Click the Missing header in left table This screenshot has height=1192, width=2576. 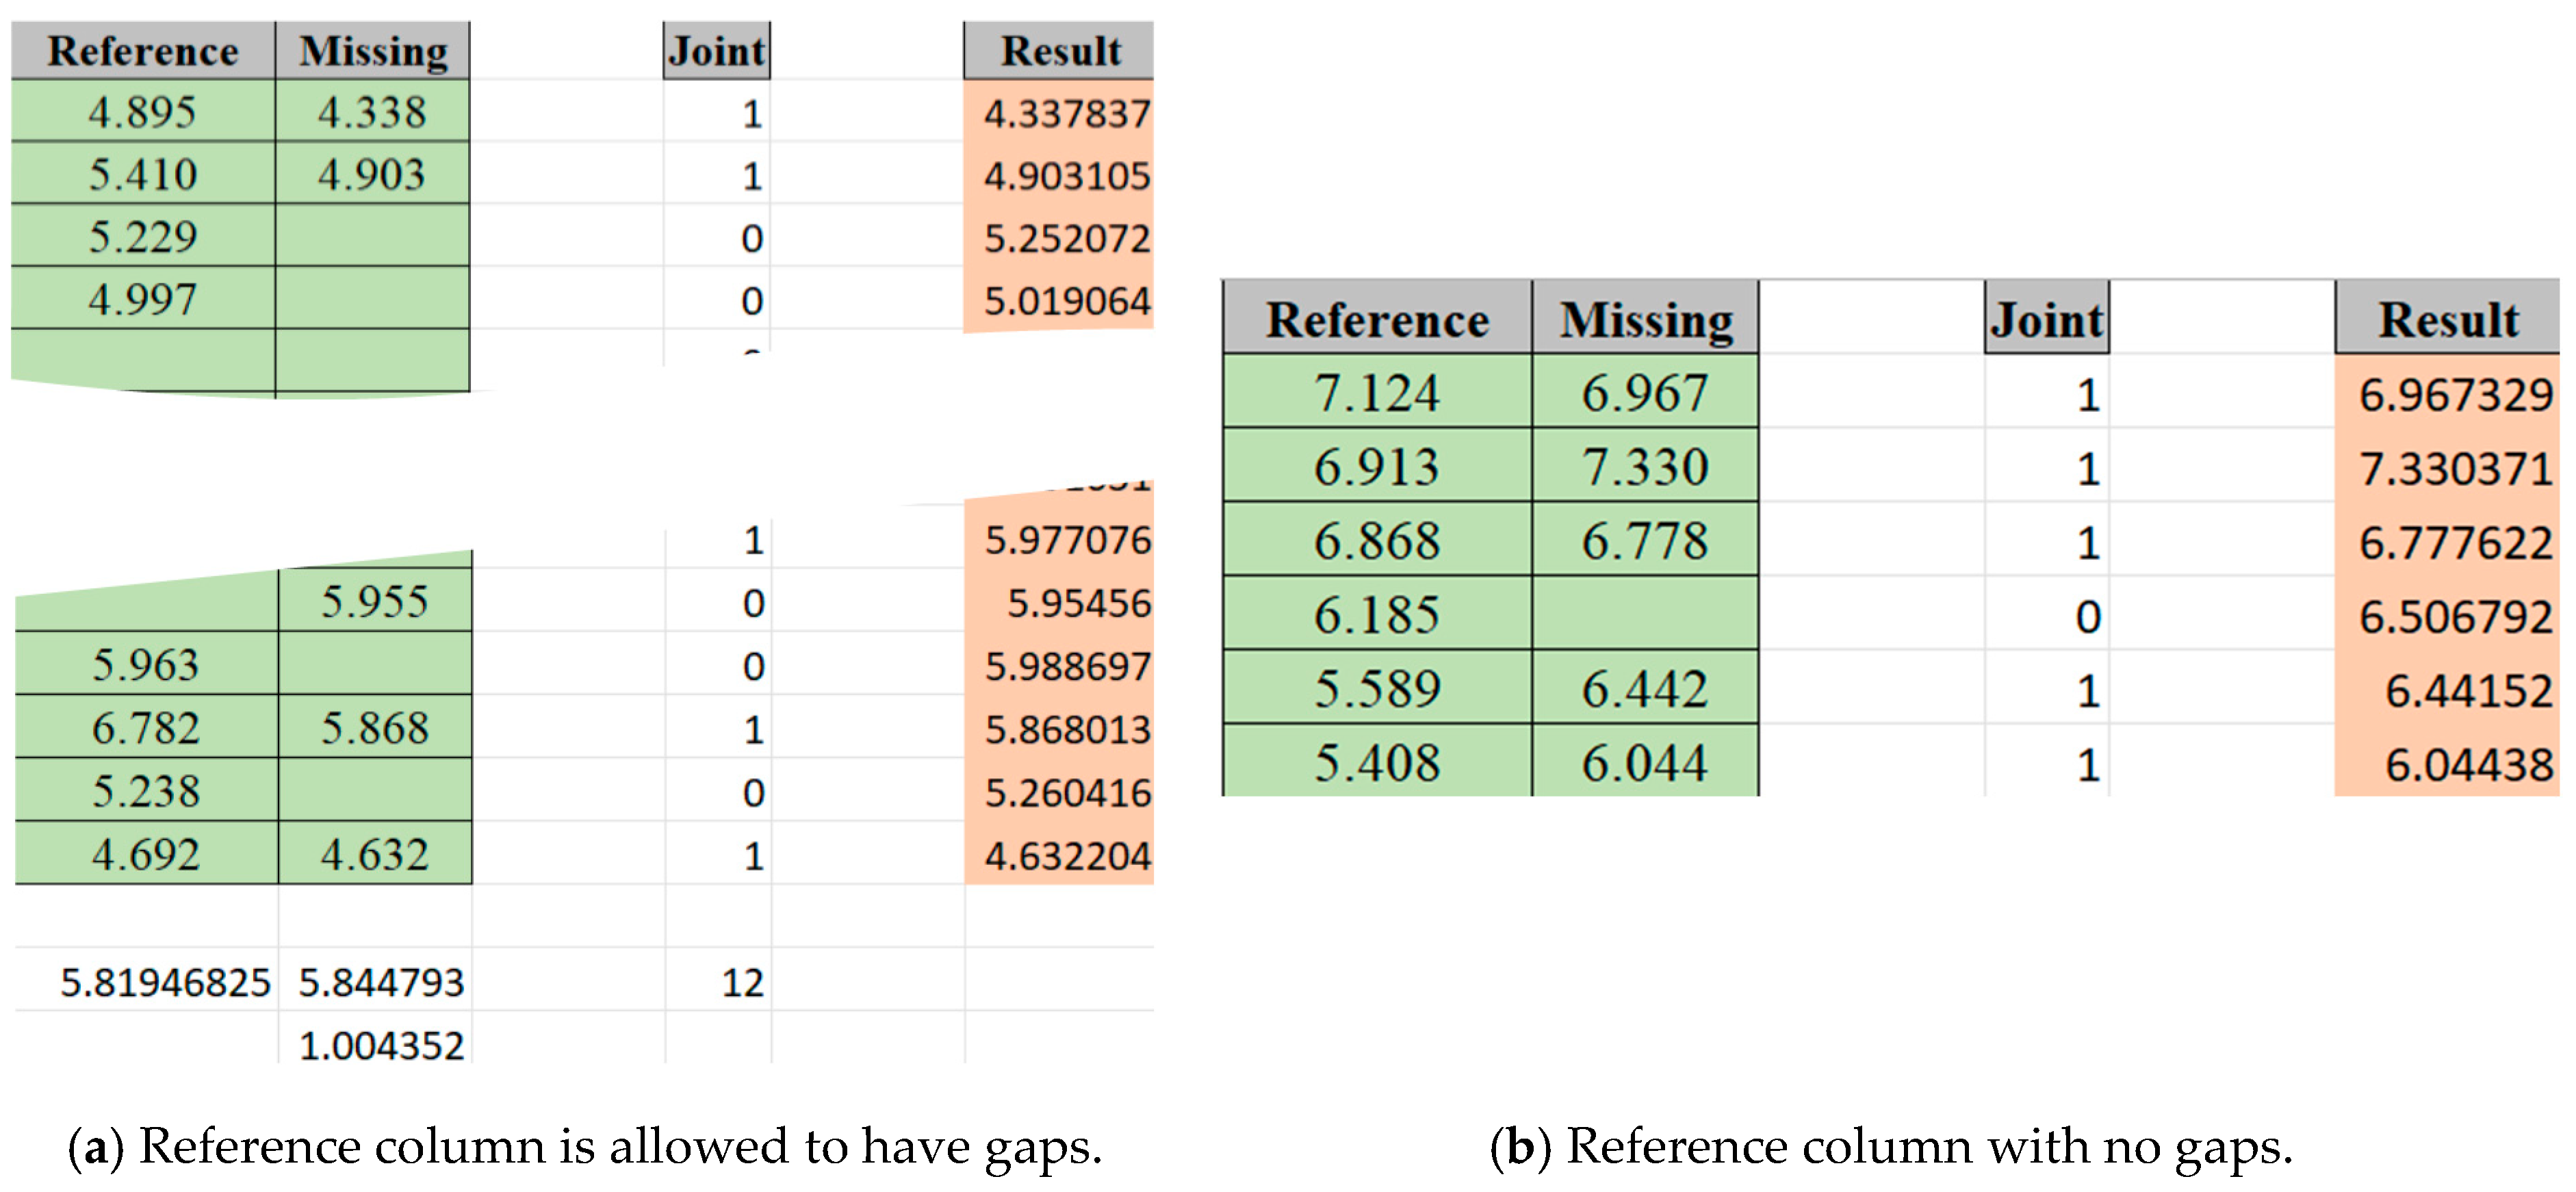[373, 51]
